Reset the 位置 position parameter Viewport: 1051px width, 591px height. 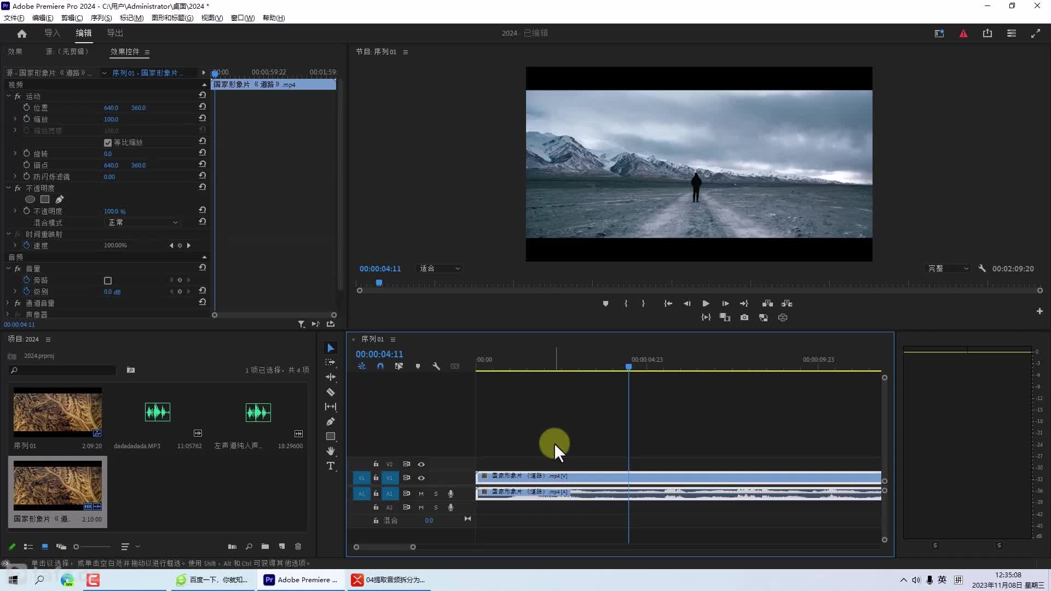tap(203, 107)
